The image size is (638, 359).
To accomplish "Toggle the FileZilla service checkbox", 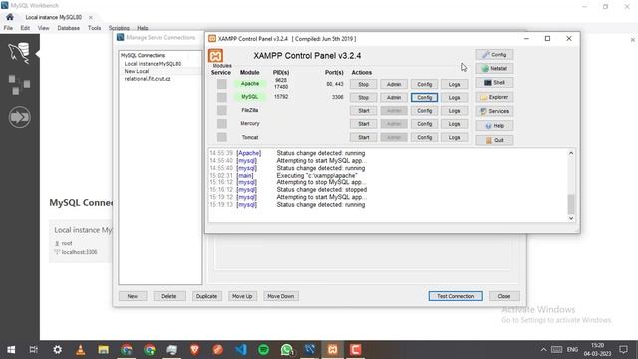I will [221, 110].
